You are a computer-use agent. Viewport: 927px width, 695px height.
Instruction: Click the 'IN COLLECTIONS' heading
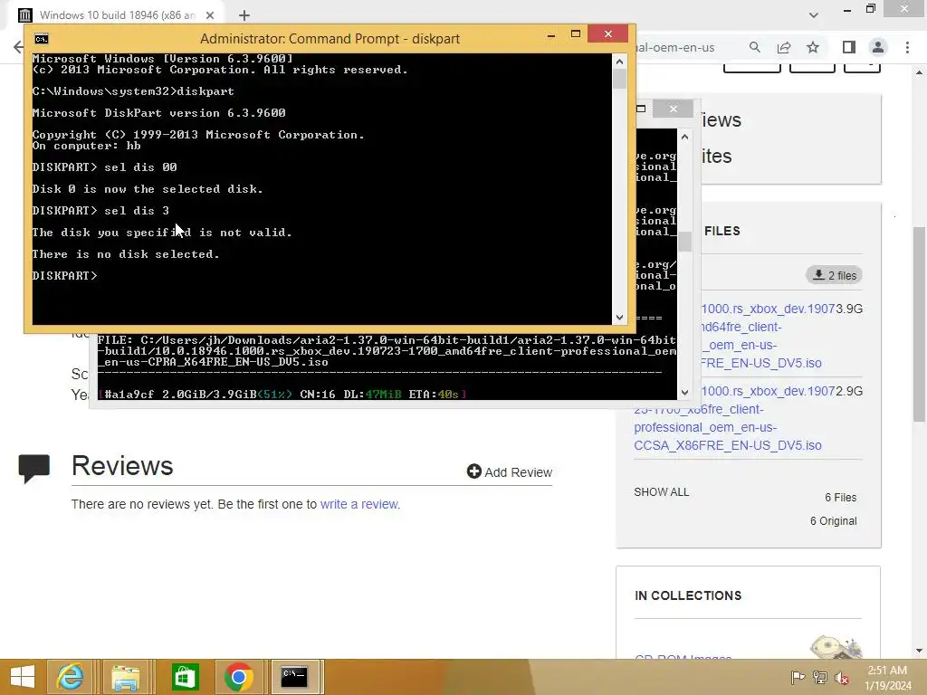point(688,595)
